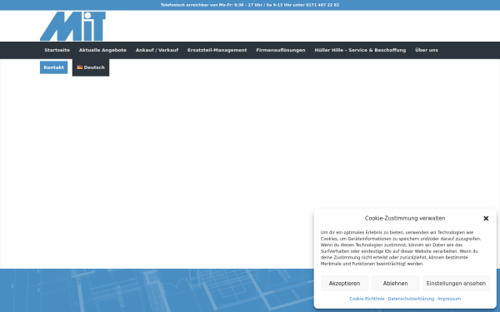
Task: Open the Über uns menu
Action: coord(427,50)
